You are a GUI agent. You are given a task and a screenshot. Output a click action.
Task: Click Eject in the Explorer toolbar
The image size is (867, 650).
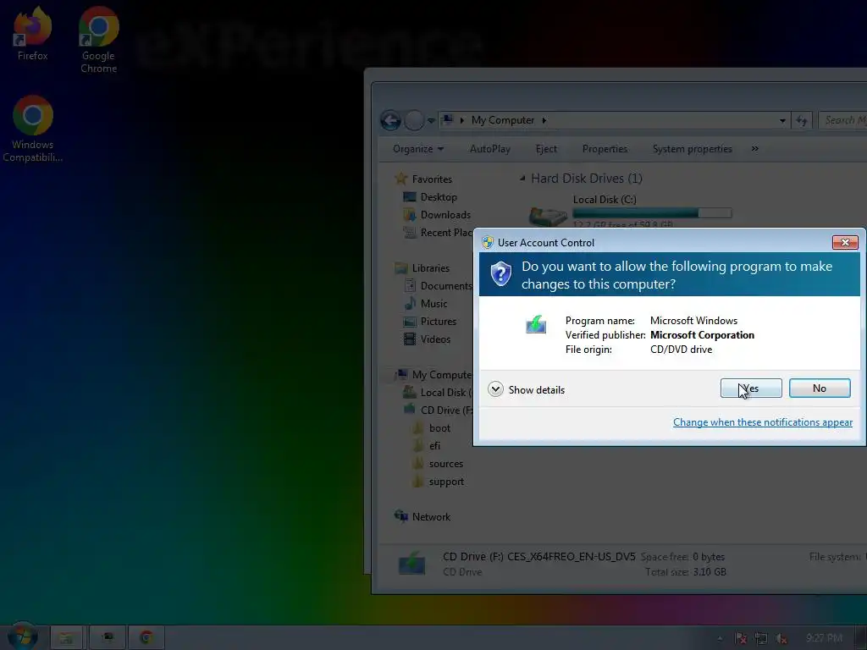coord(546,149)
